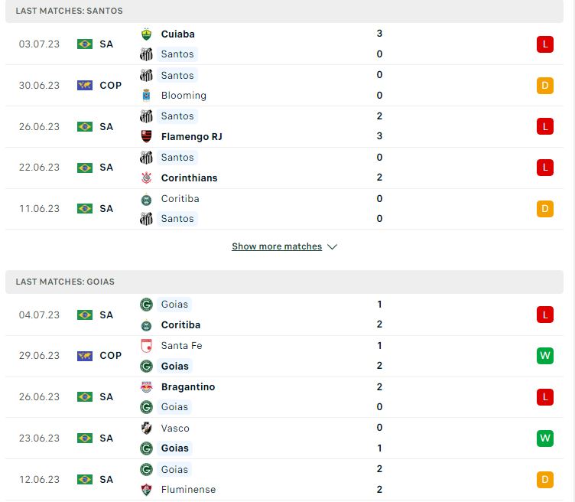This screenshot has width=575, height=502.
Task: Click the COP competition flag on 29.06.23
Action: click(85, 356)
